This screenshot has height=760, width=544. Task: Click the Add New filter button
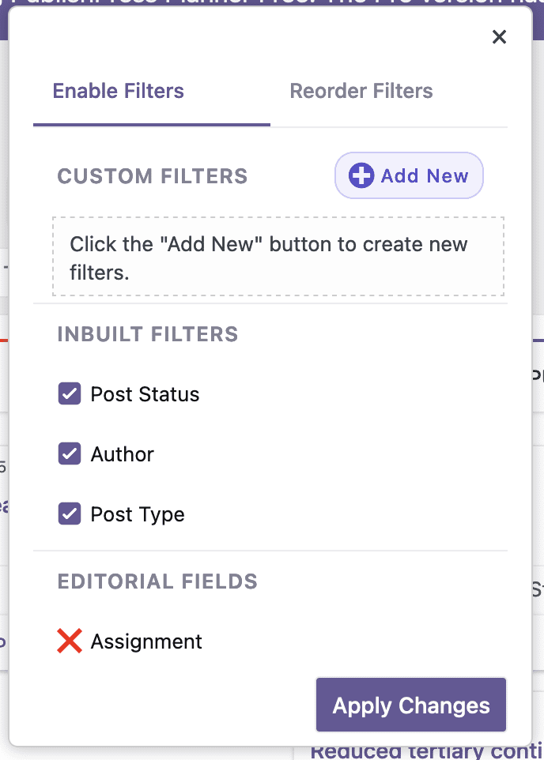click(x=409, y=175)
